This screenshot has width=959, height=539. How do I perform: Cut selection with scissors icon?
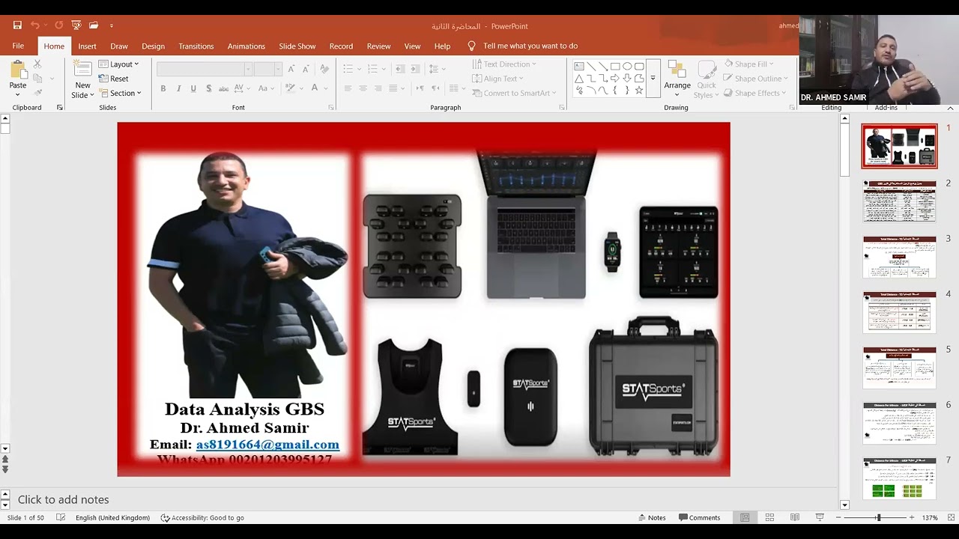[37, 64]
